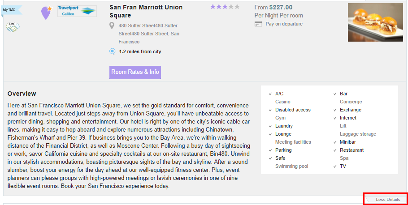The height and width of the screenshot is (205, 408).
Task: Click the checkmark next to Internet
Action: pos(334,118)
